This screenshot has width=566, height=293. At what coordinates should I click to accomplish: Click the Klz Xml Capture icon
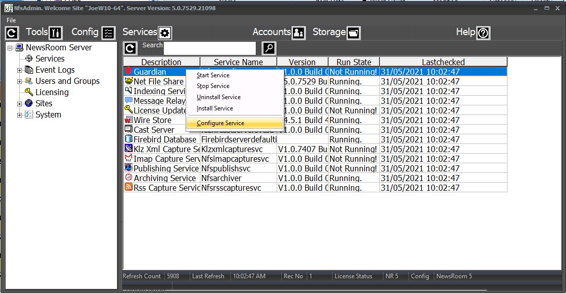(x=129, y=149)
